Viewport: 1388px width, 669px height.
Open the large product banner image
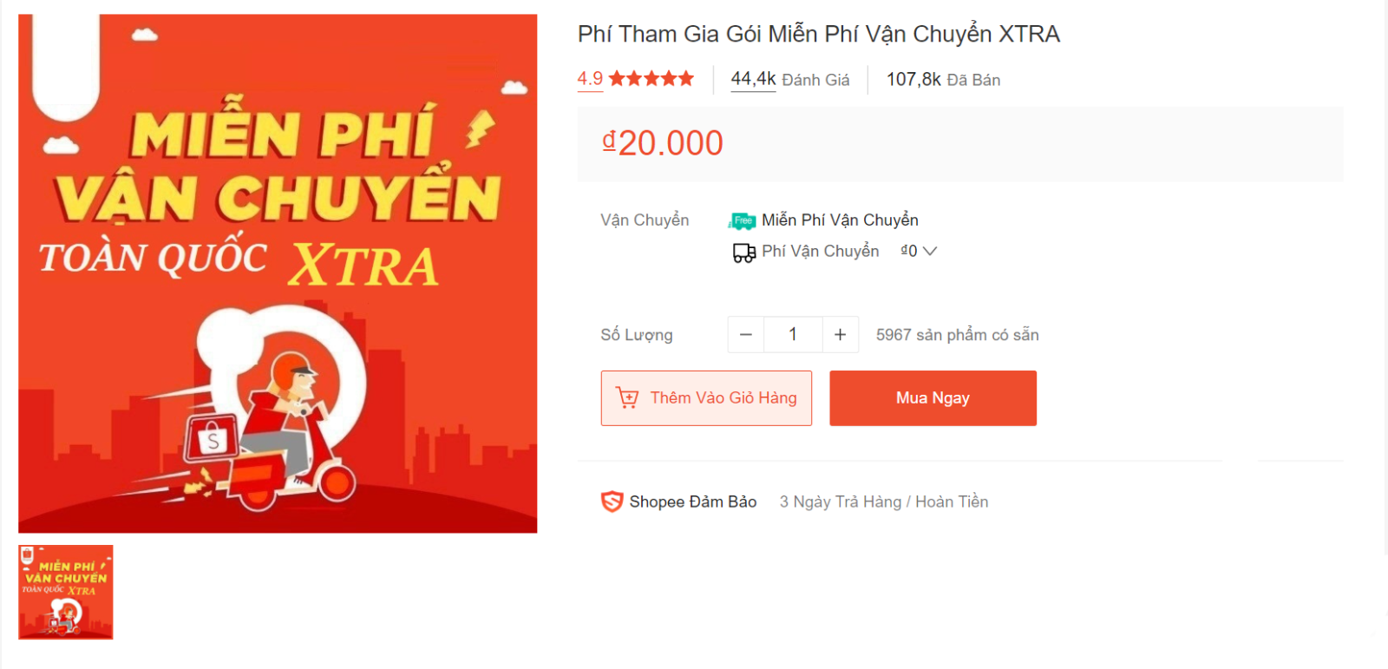[x=278, y=273]
